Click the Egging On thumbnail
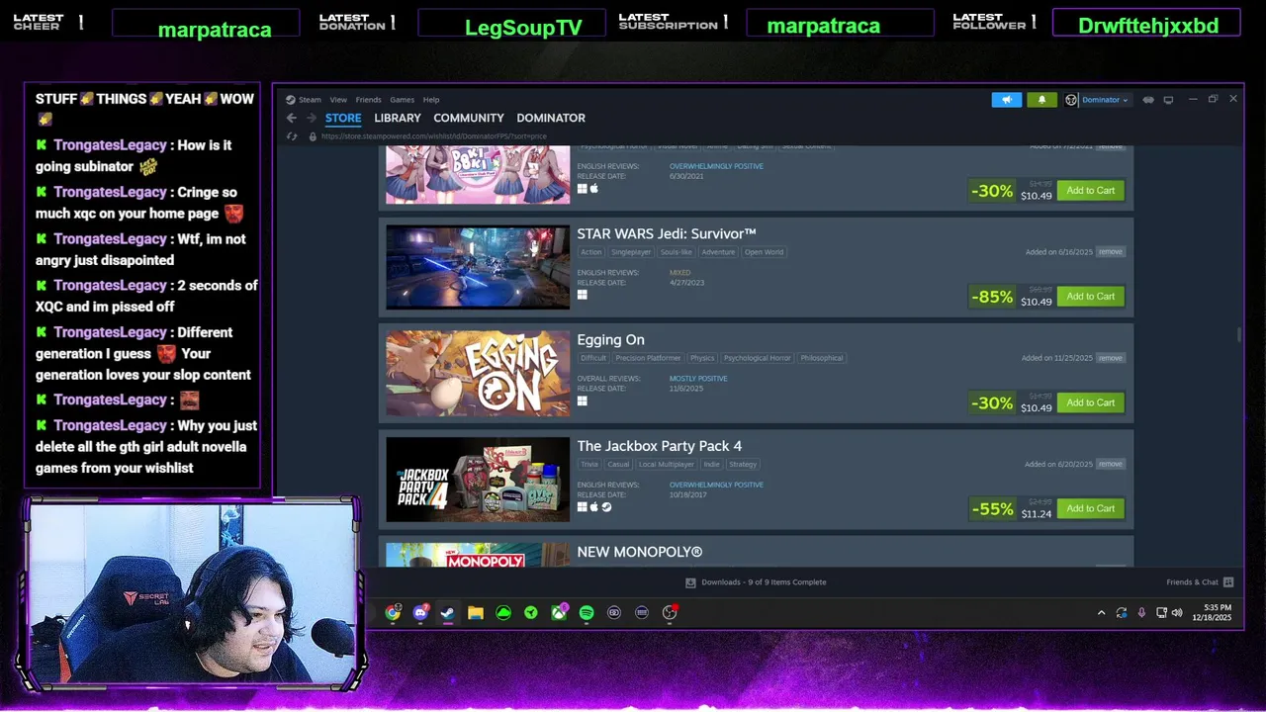This screenshot has height=712, width=1266. point(478,373)
